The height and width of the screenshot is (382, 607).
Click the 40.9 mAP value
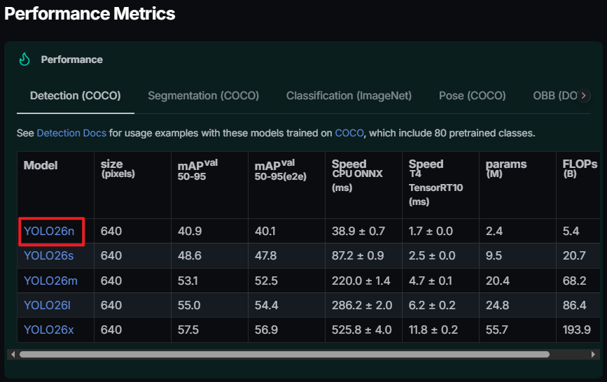[x=190, y=231]
